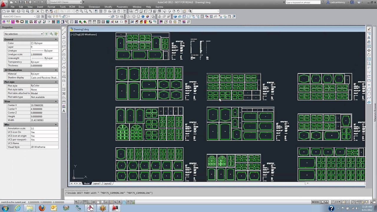Click the Layer Properties Manager icon
377x212 pixels.
pyautogui.click(x=49, y=16)
